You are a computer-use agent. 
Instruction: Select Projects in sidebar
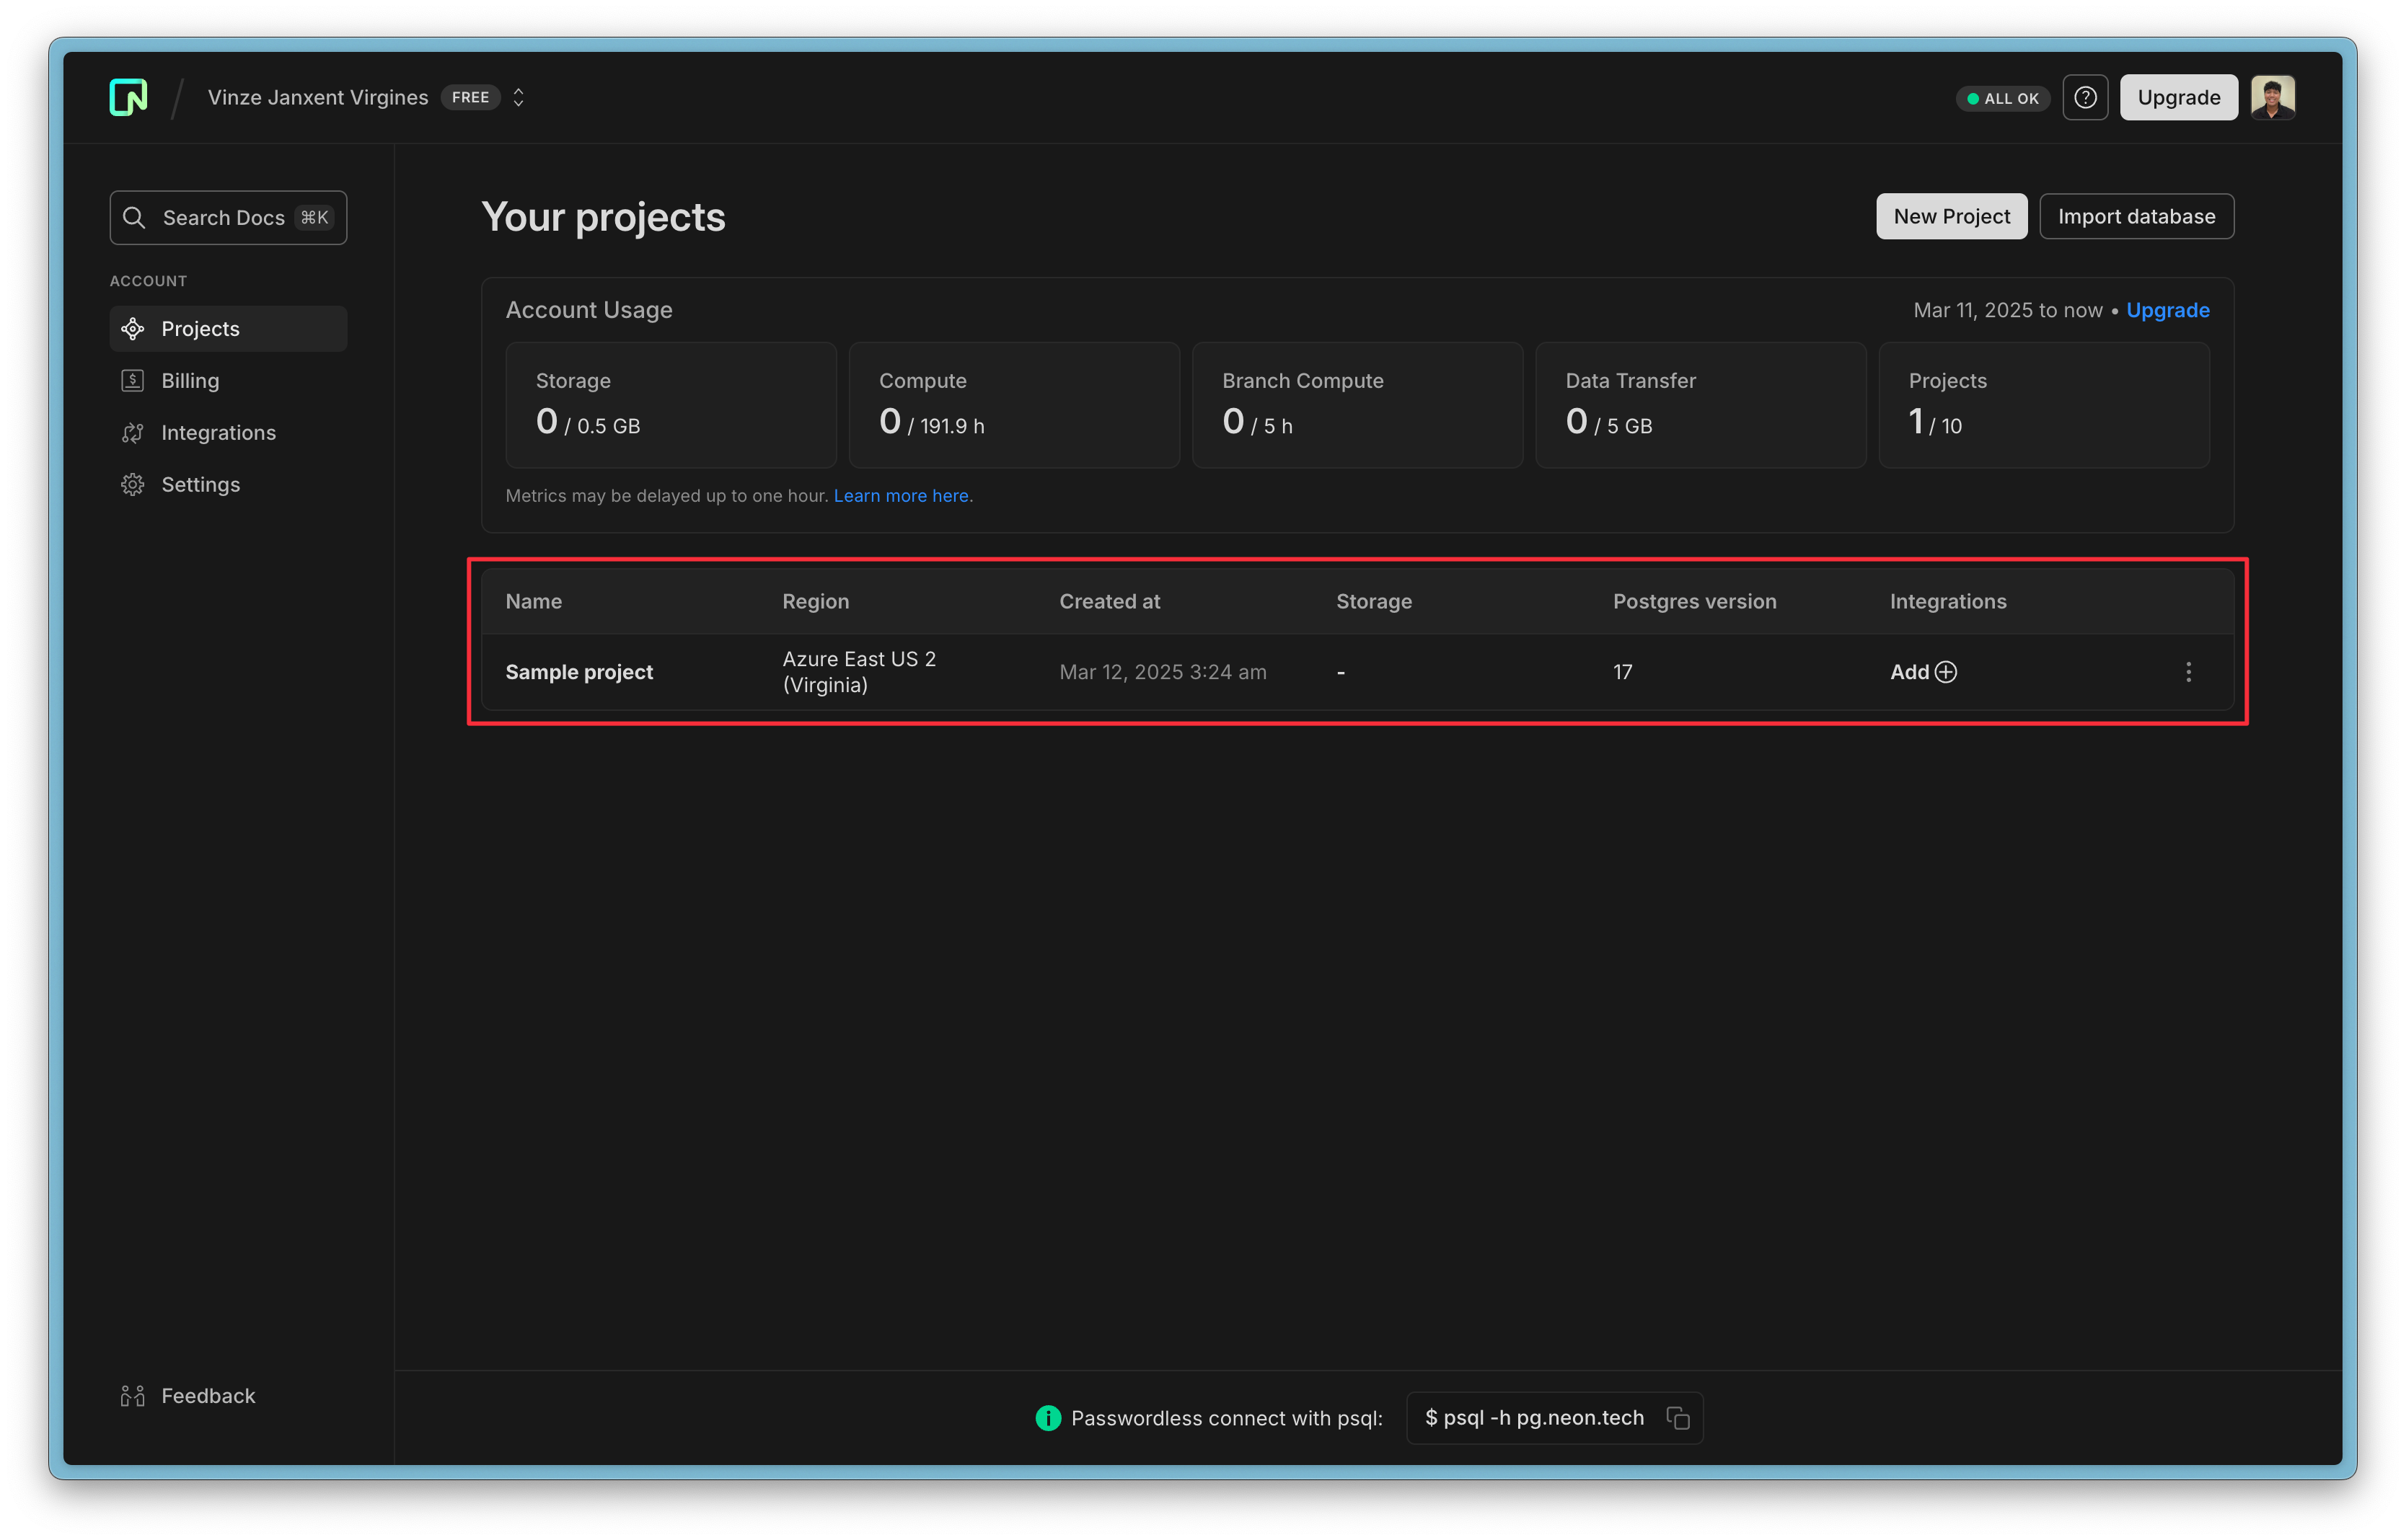point(200,329)
